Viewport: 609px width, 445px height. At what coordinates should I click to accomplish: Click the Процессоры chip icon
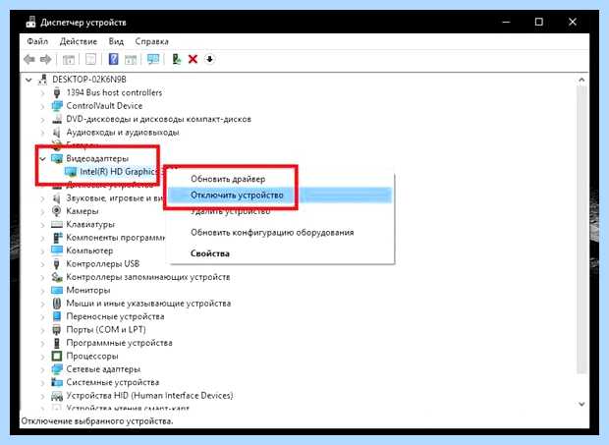57,356
